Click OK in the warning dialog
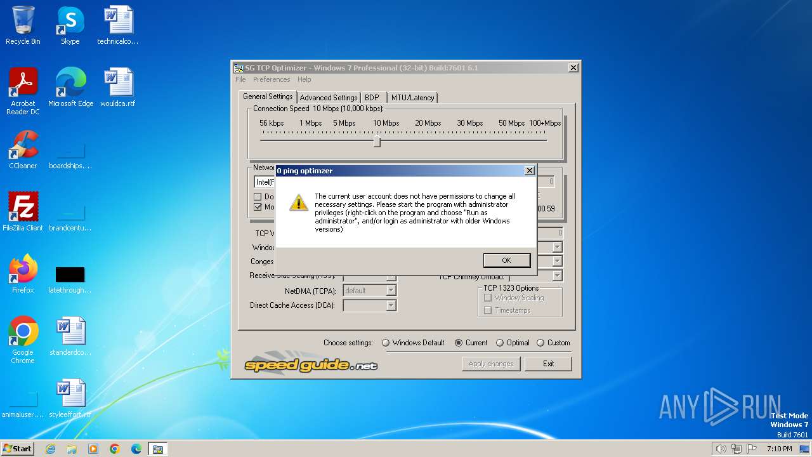 506,260
